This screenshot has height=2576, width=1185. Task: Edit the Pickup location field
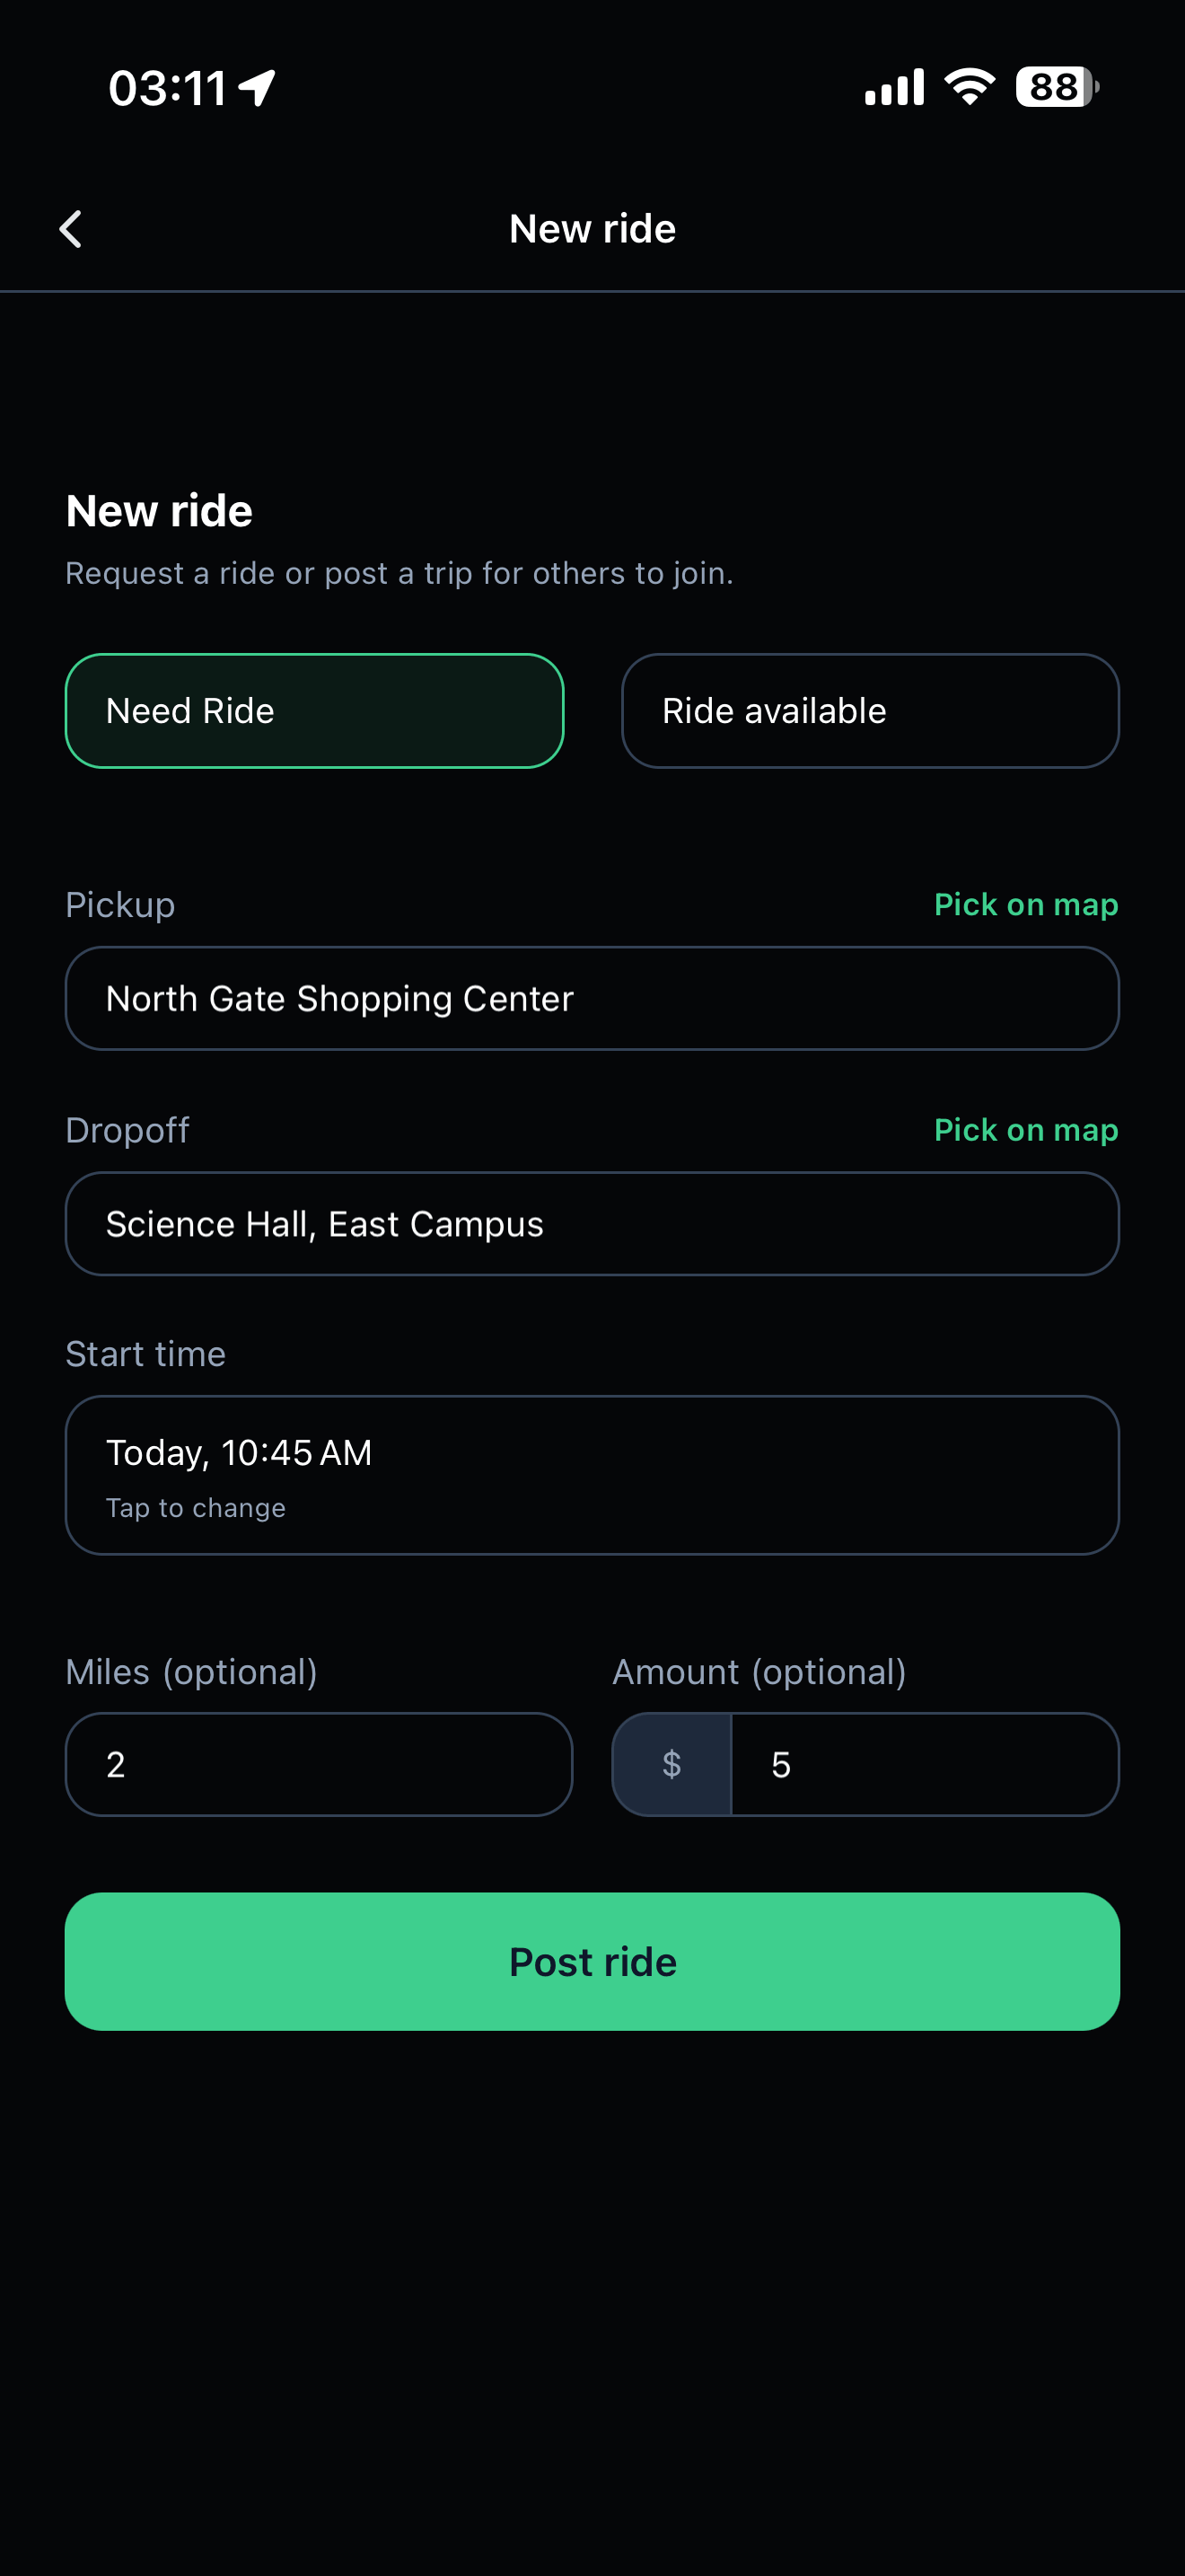[x=592, y=998]
